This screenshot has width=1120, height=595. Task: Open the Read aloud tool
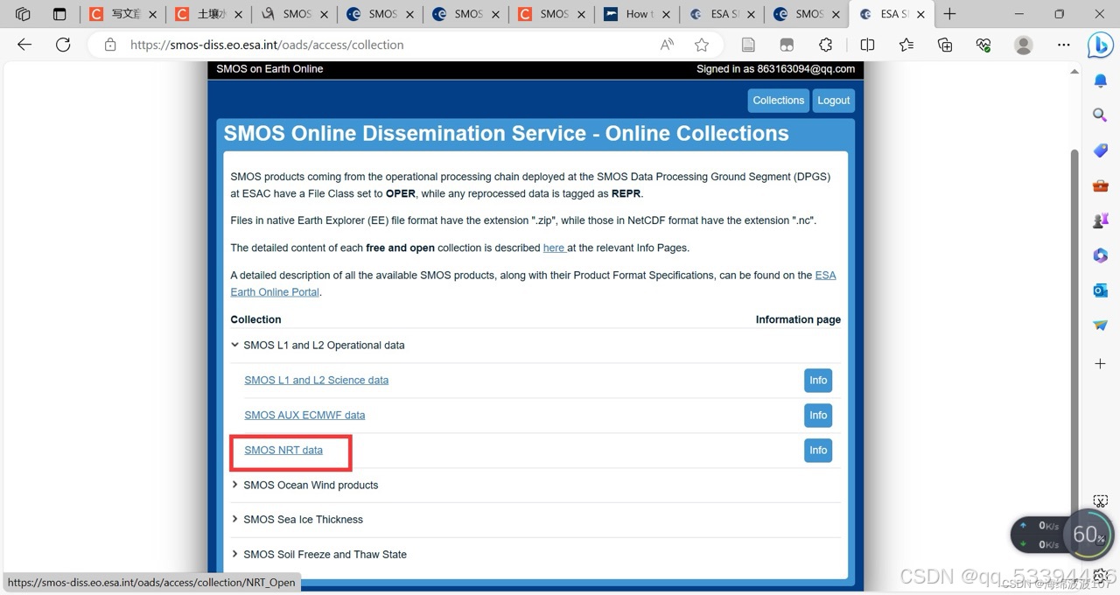[667, 45]
